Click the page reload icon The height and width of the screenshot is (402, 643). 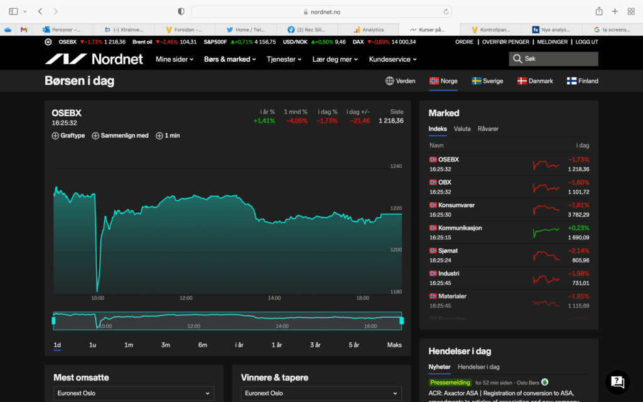tap(446, 11)
